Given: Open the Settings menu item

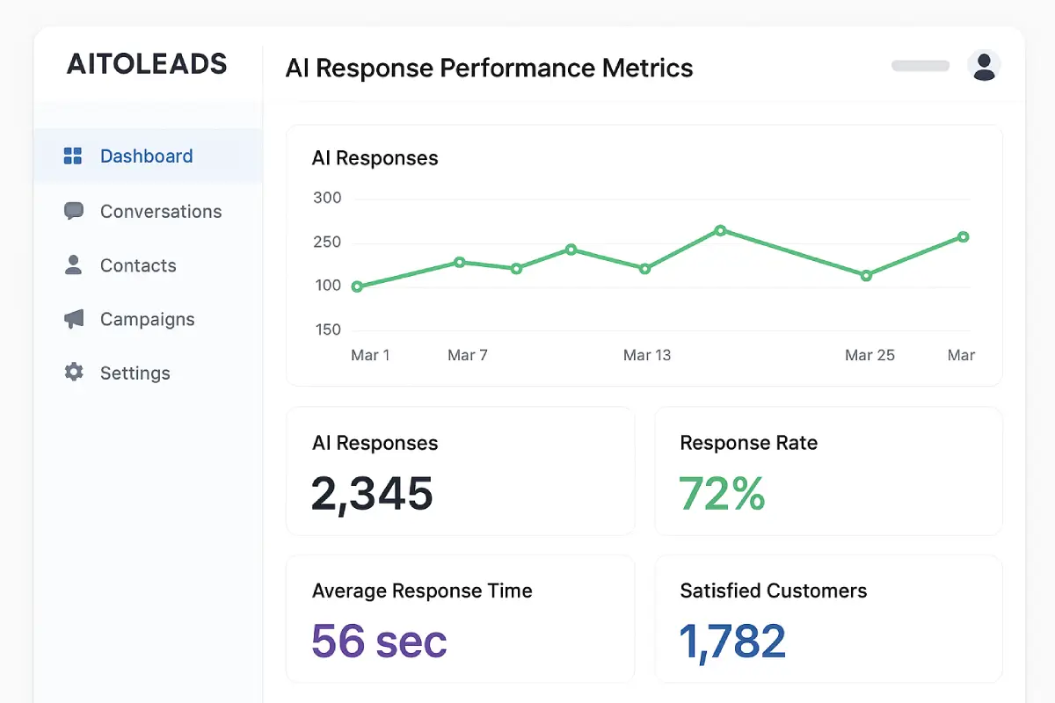Looking at the screenshot, I should click(135, 373).
